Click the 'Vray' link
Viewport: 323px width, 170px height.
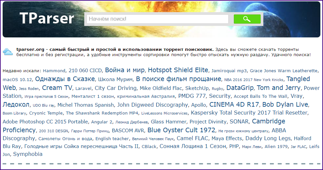click(x=296, y=96)
